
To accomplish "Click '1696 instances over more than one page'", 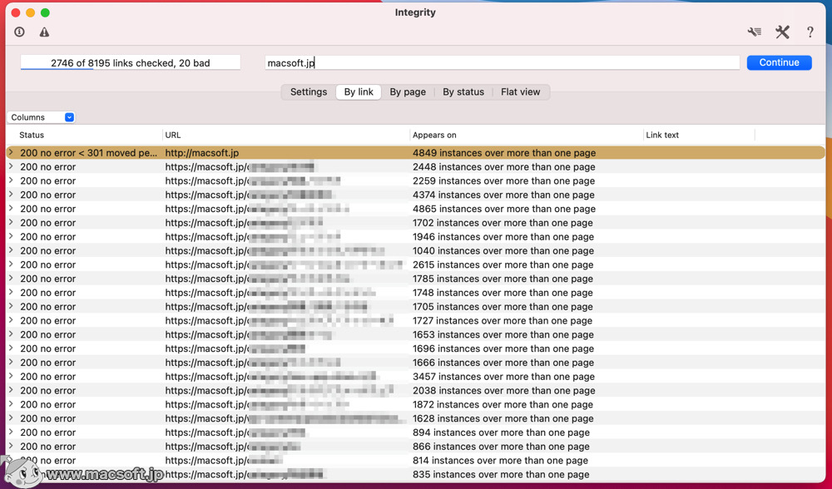I will [x=503, y=348].
